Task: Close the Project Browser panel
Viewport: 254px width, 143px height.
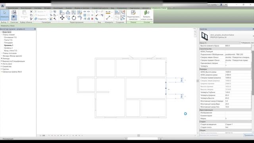Action: pyautogui.click(x=35, y=29)
